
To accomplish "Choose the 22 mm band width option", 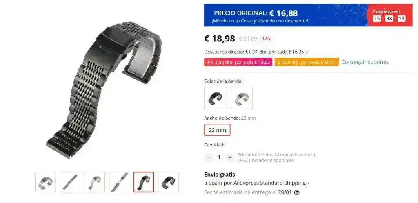I will (x=217, y=130).
